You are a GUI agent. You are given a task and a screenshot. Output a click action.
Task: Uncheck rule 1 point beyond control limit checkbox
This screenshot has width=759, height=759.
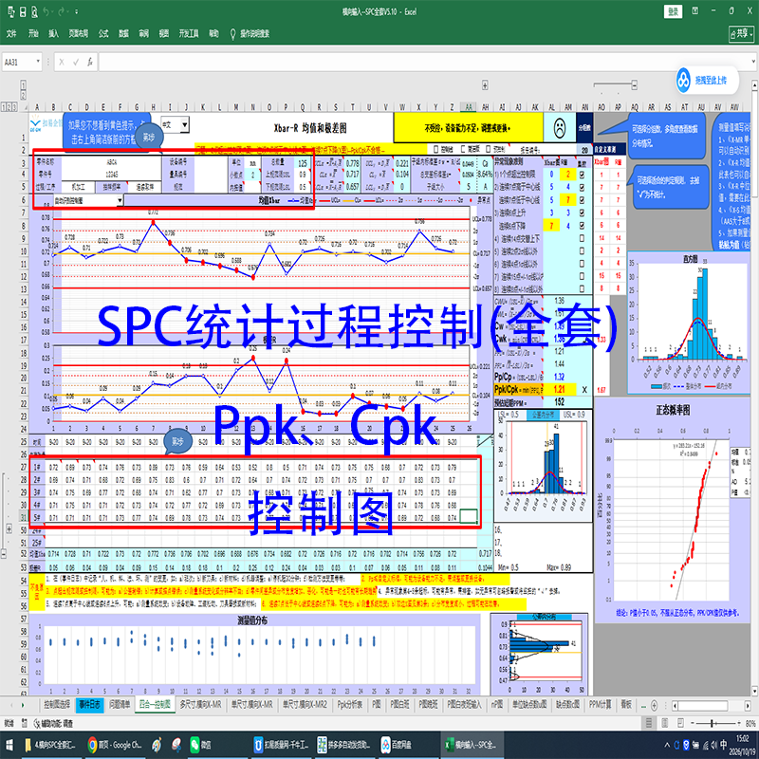(582, 175)
